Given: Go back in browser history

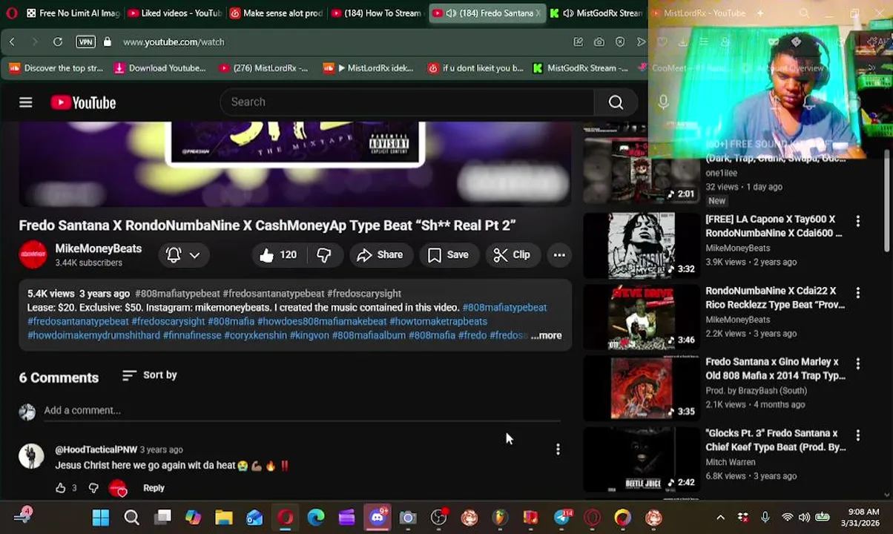Looking at the screenshot, I should click(x=12, y=42).
